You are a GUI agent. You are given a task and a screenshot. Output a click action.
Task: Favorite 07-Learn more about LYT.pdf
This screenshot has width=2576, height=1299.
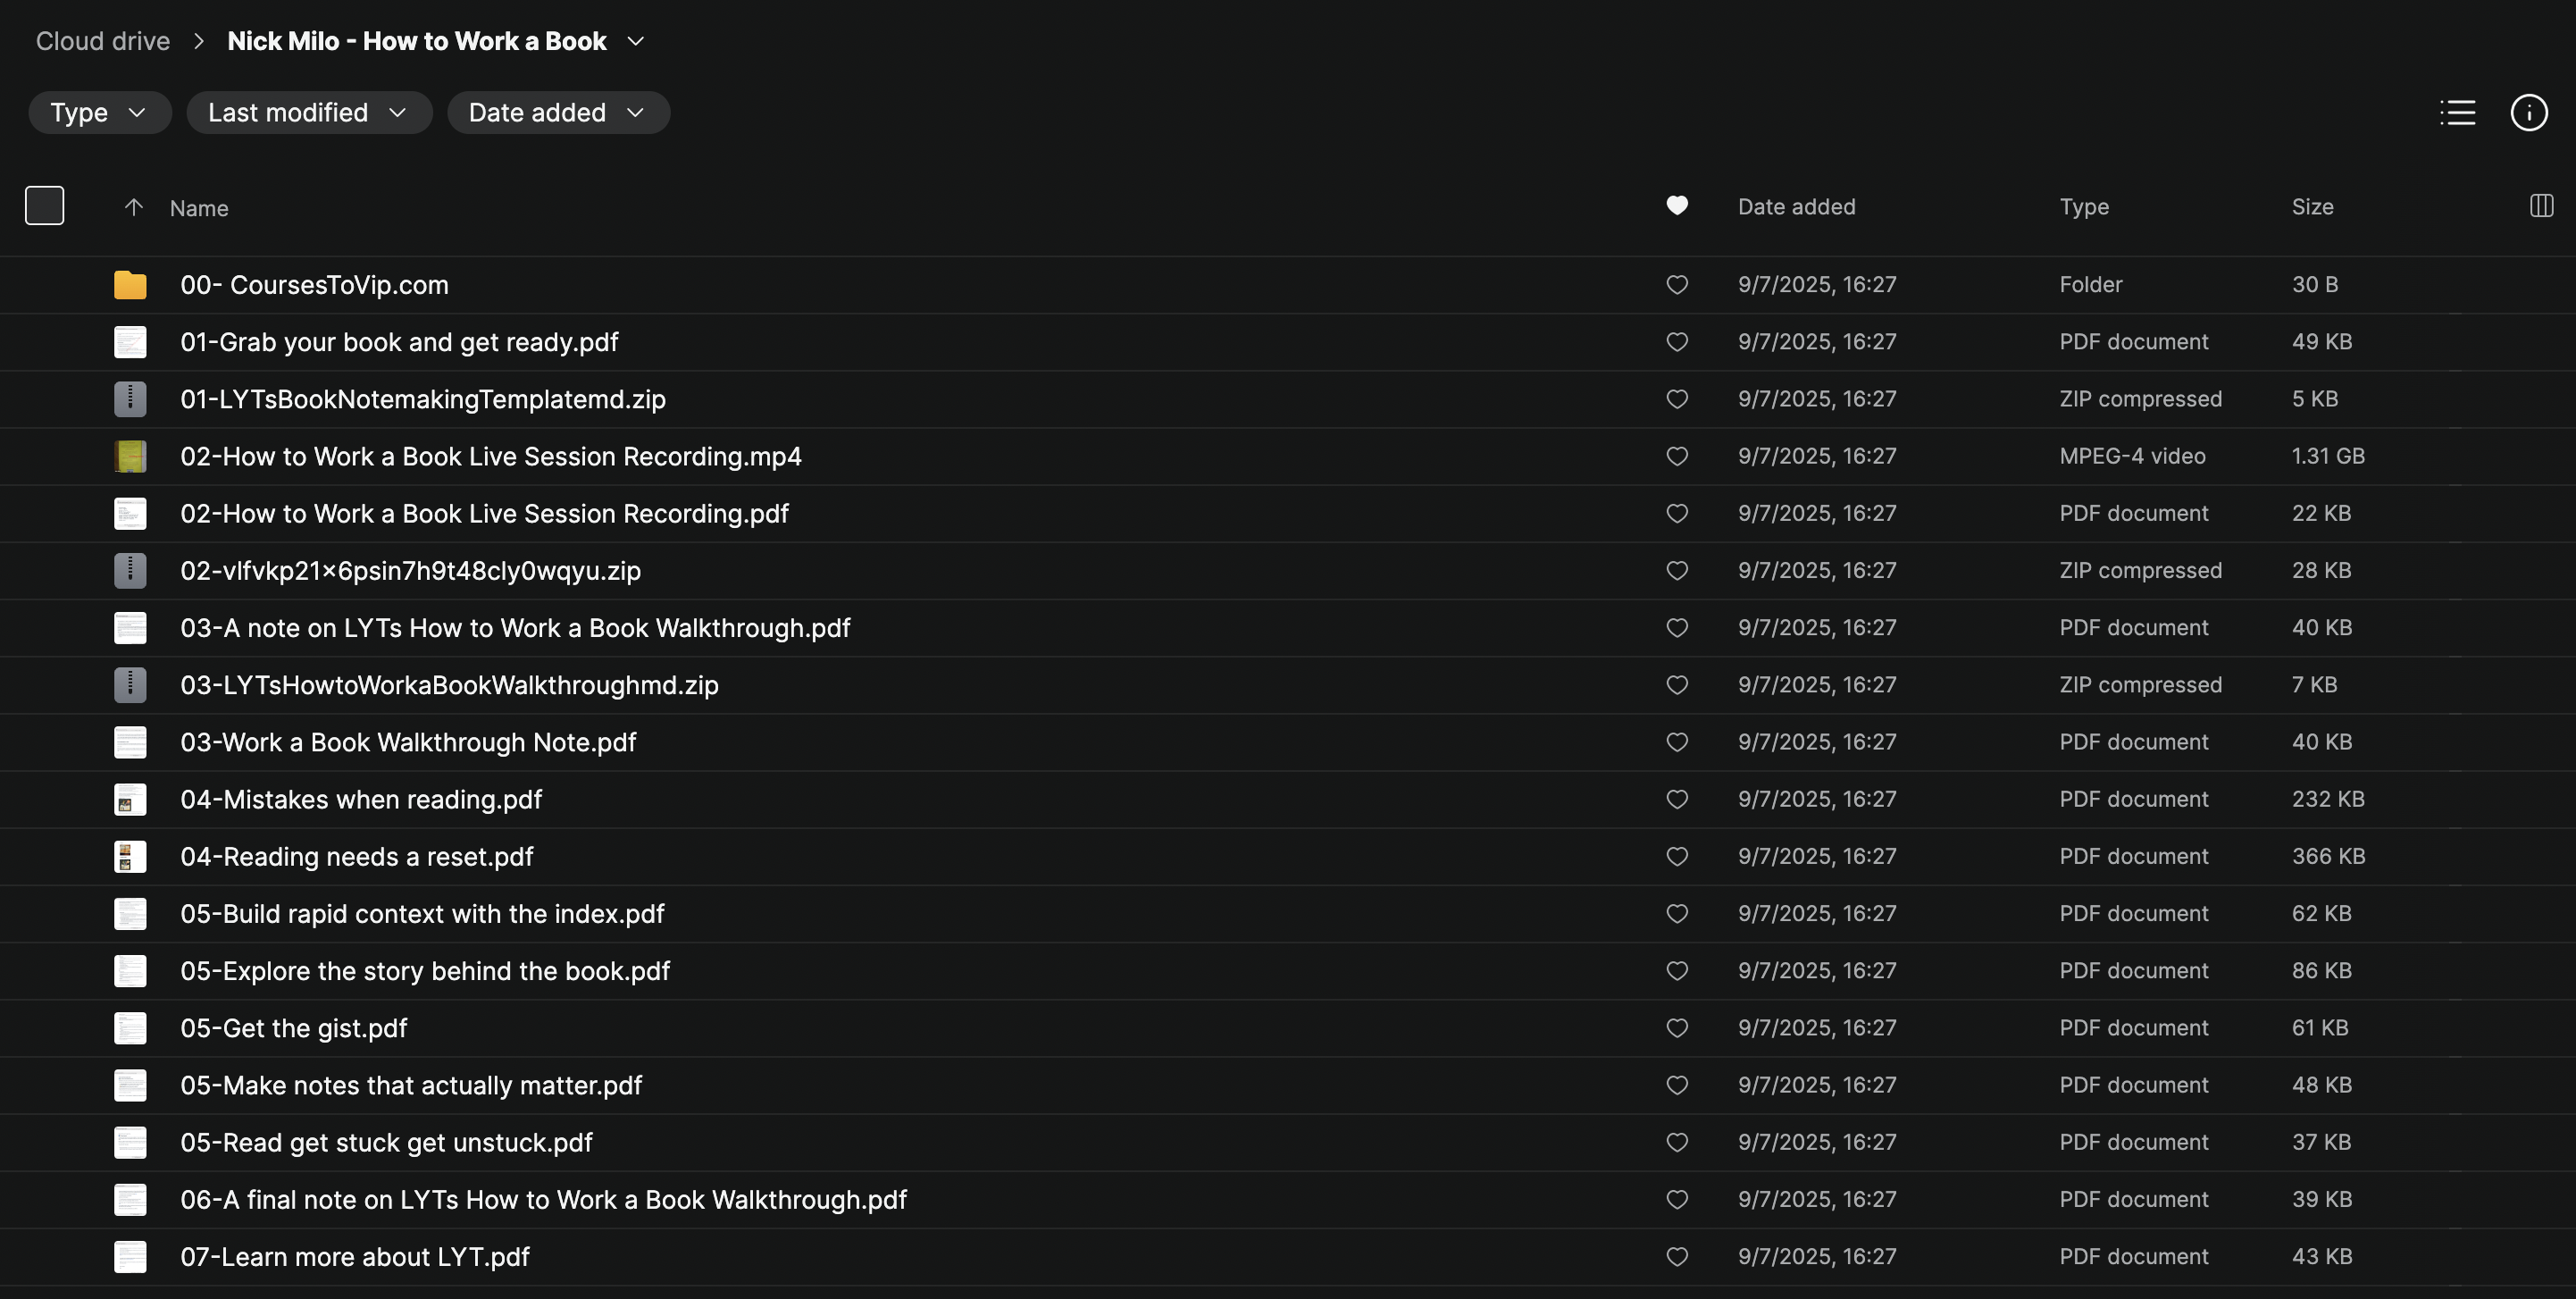click(1677, 1256)
